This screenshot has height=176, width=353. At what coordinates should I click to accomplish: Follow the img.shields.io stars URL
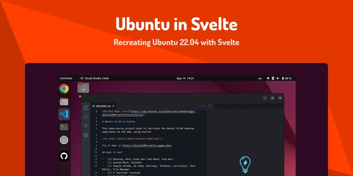pos(163,111)
